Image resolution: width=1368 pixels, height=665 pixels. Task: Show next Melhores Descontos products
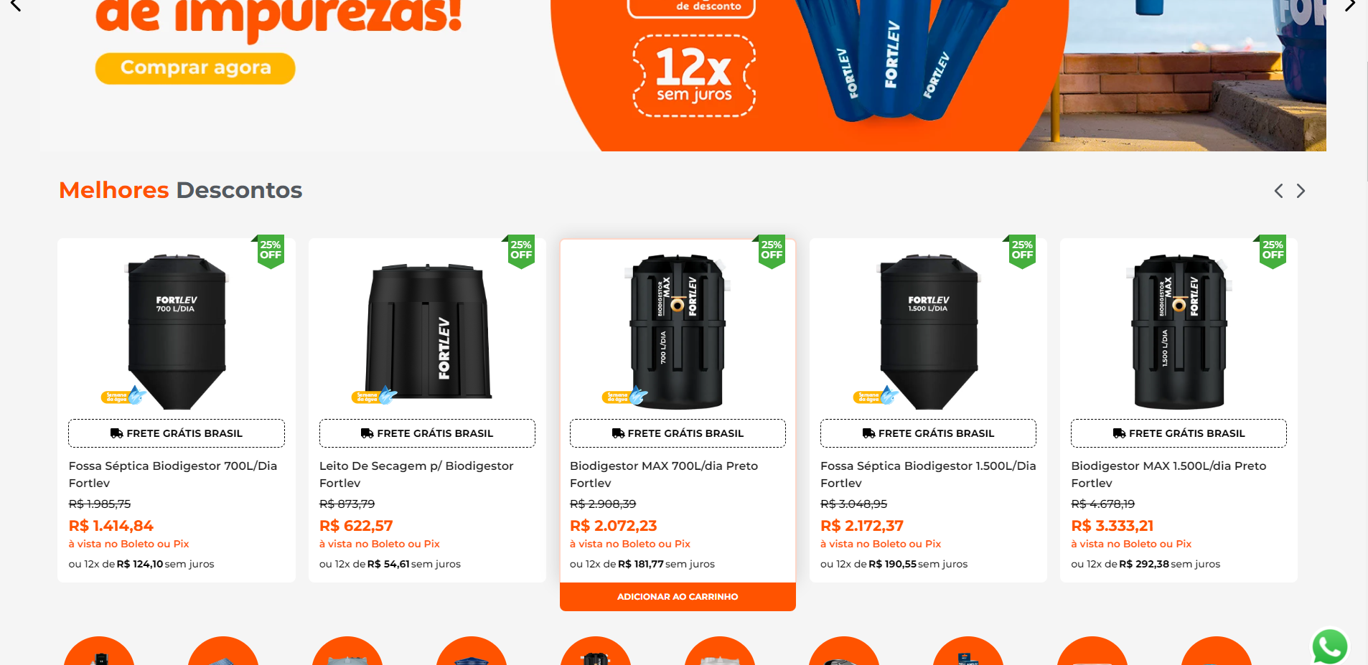point(1301,191)
